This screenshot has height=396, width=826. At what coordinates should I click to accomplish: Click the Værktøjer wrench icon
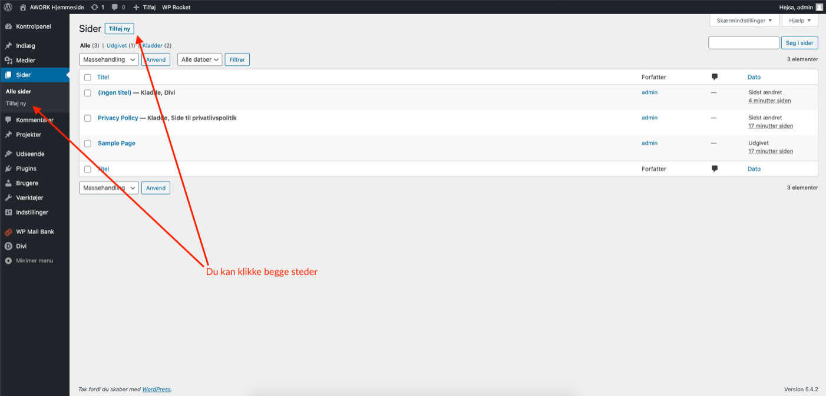click(9, 198)
